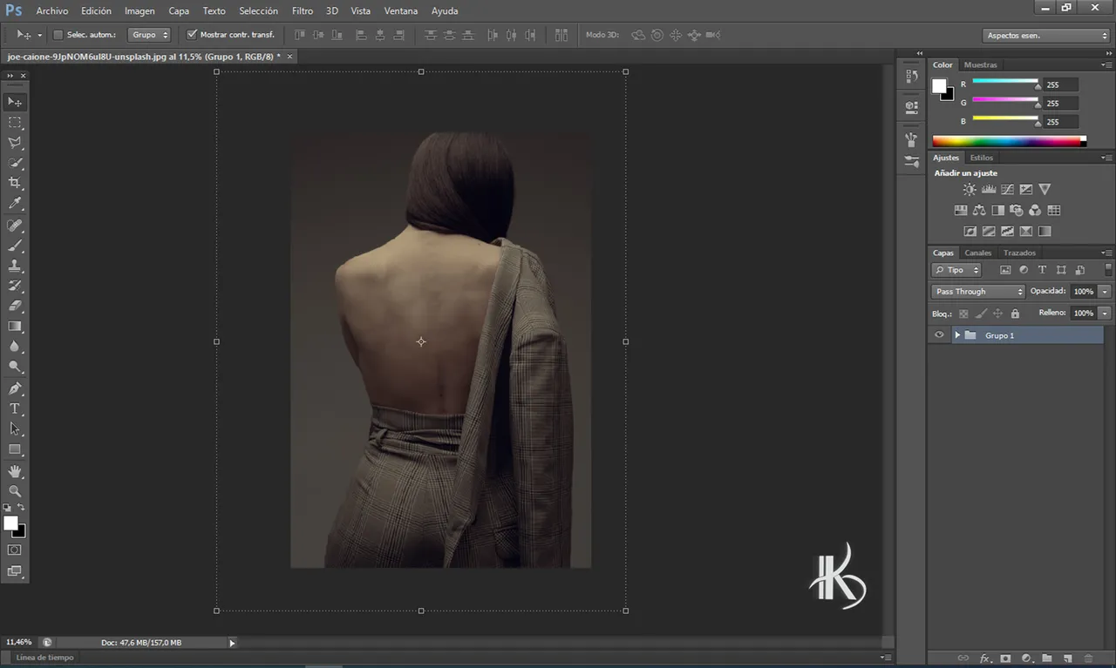Screen dimensions: 1116x668
Task: Add a Levels adjustment
Action: coord(989,189)
